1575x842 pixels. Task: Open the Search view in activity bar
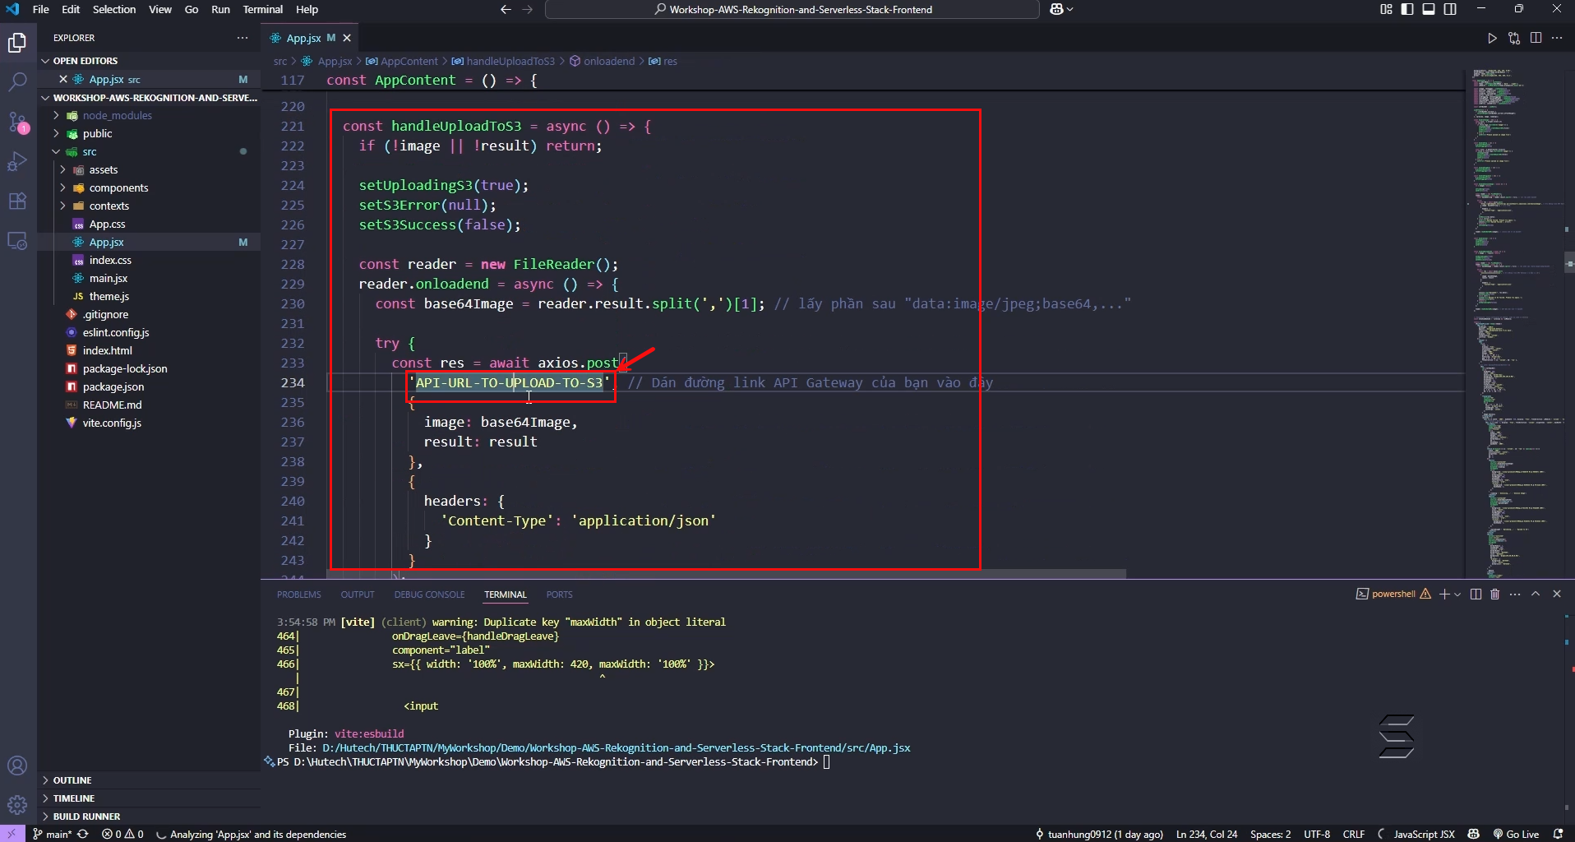pos(17,81)
